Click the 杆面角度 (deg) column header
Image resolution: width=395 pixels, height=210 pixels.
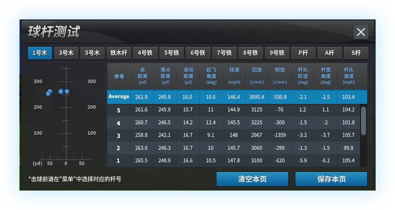pyautogui.click(x=326, y=76)
